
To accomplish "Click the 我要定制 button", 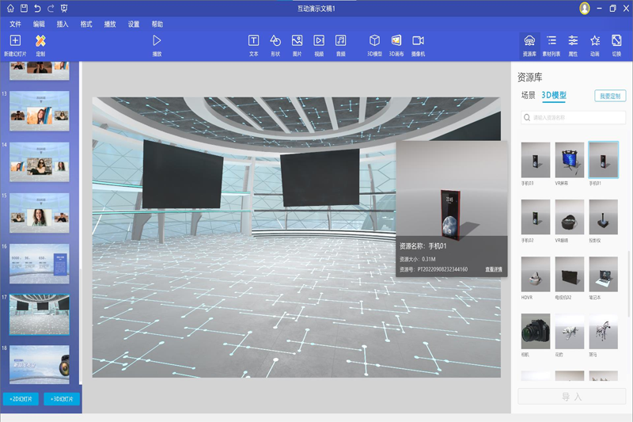I will 609,96.
